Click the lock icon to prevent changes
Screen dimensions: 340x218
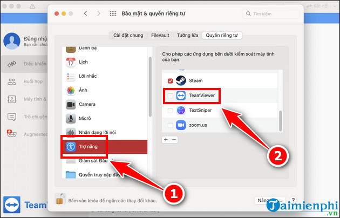[x=60, y=199]
